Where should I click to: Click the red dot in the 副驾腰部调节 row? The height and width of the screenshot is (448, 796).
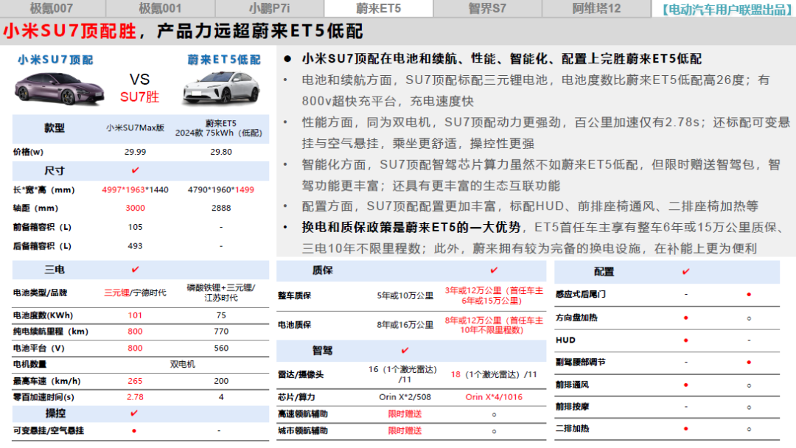tap(749, 363)
